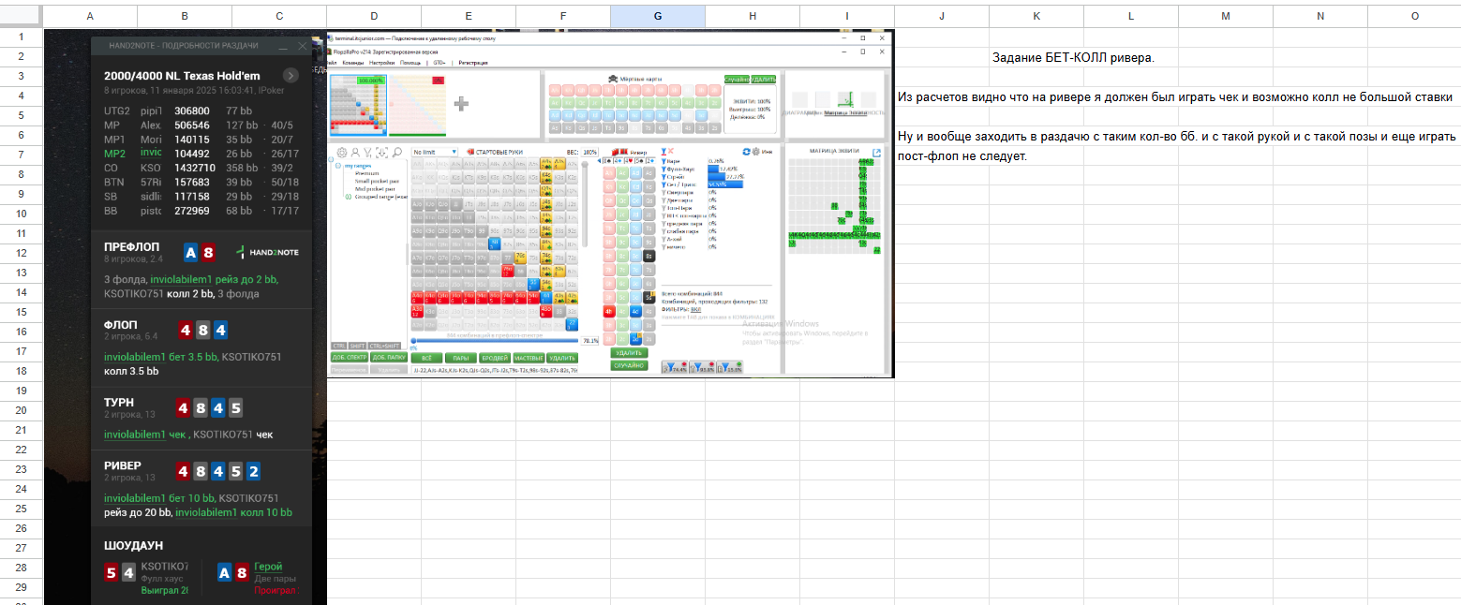Click the person icon in Flopzilla range toolbar
1461x605 pixels.
coord(355,153)
